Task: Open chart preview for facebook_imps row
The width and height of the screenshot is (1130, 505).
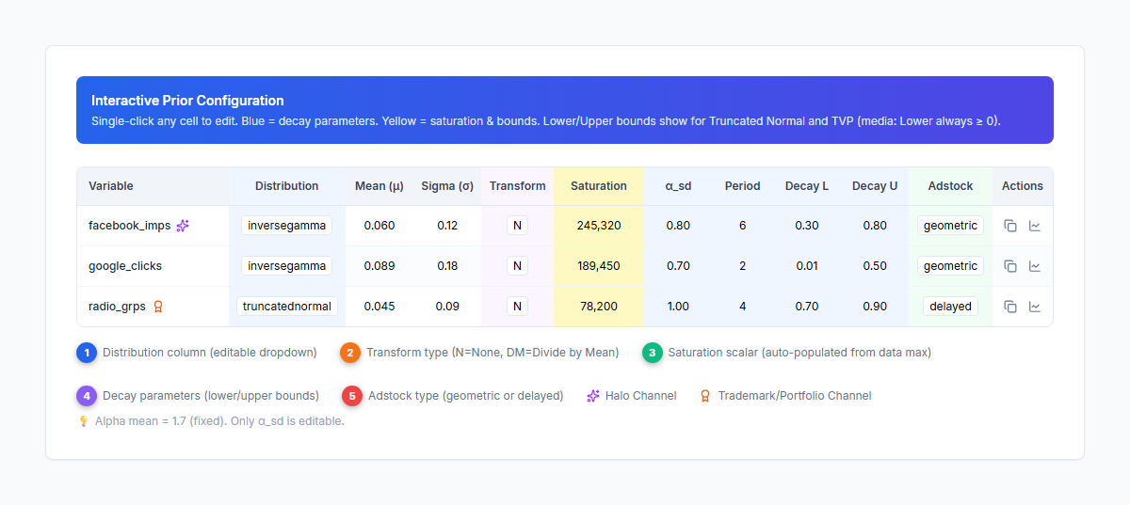Action: [1035, 226]
